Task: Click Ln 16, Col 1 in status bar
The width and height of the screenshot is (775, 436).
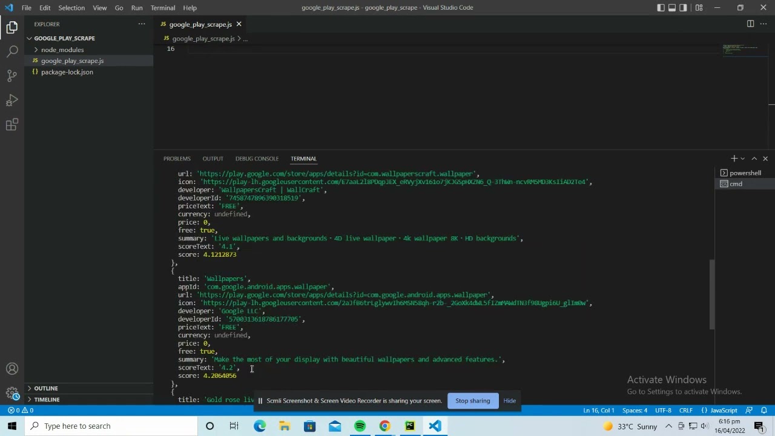Action: click(599, 411)
